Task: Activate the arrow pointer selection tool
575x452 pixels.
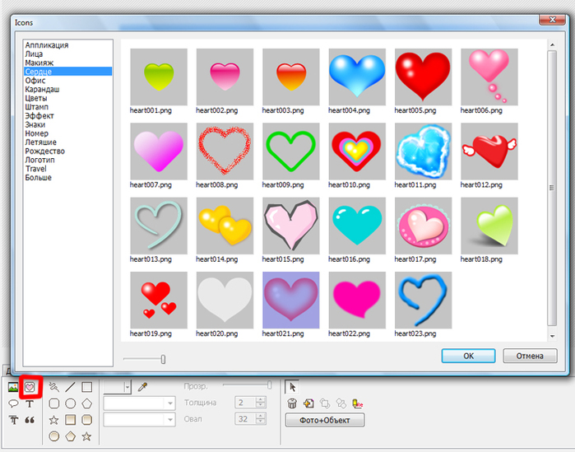Action: (x=292, y=387)
